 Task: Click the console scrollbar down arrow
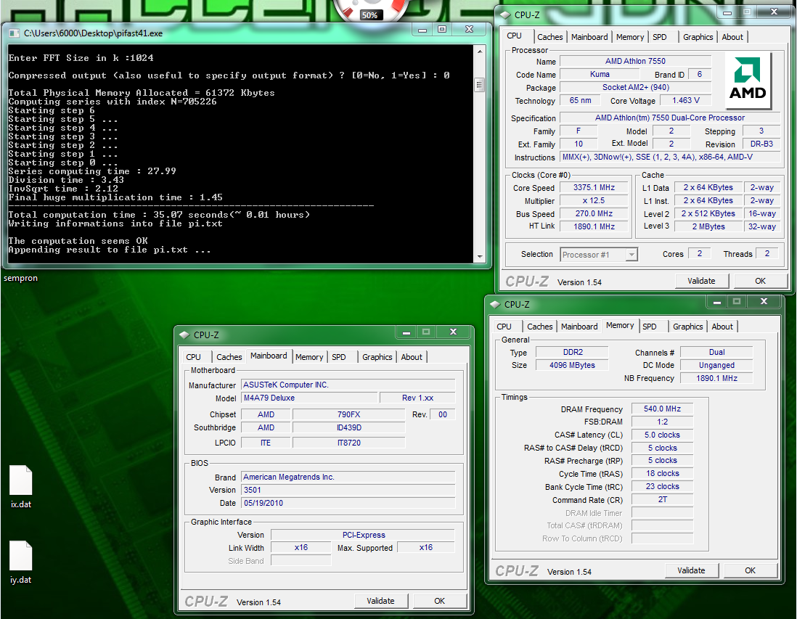pyautogui.click(x=479, y=257)
